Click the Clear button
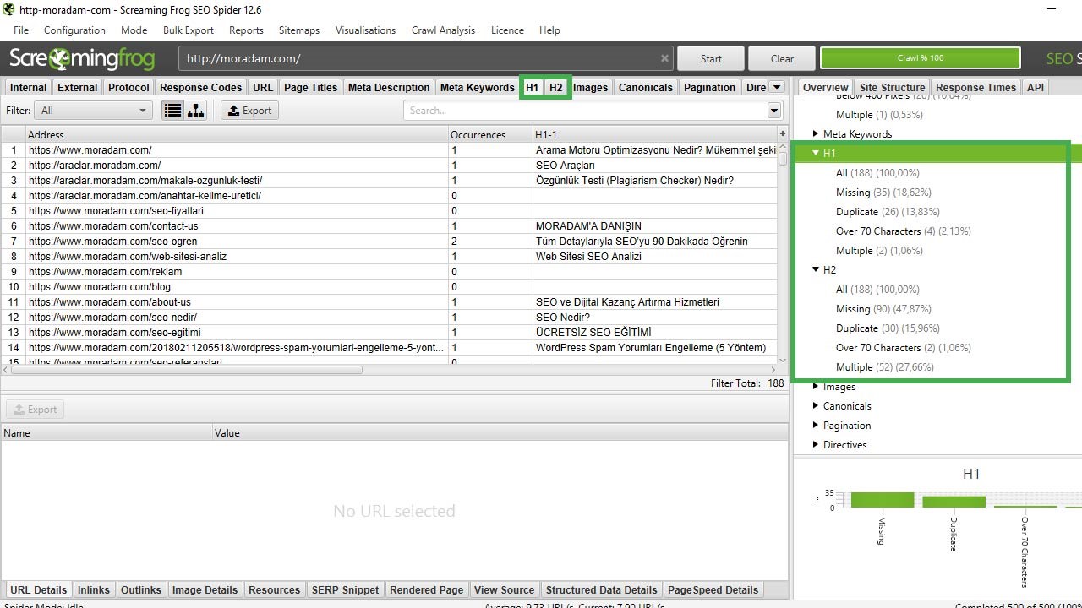1082x608 pixels. (x=782, y=58)
